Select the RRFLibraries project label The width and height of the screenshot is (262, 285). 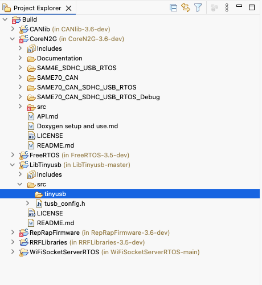coord(48,242)
